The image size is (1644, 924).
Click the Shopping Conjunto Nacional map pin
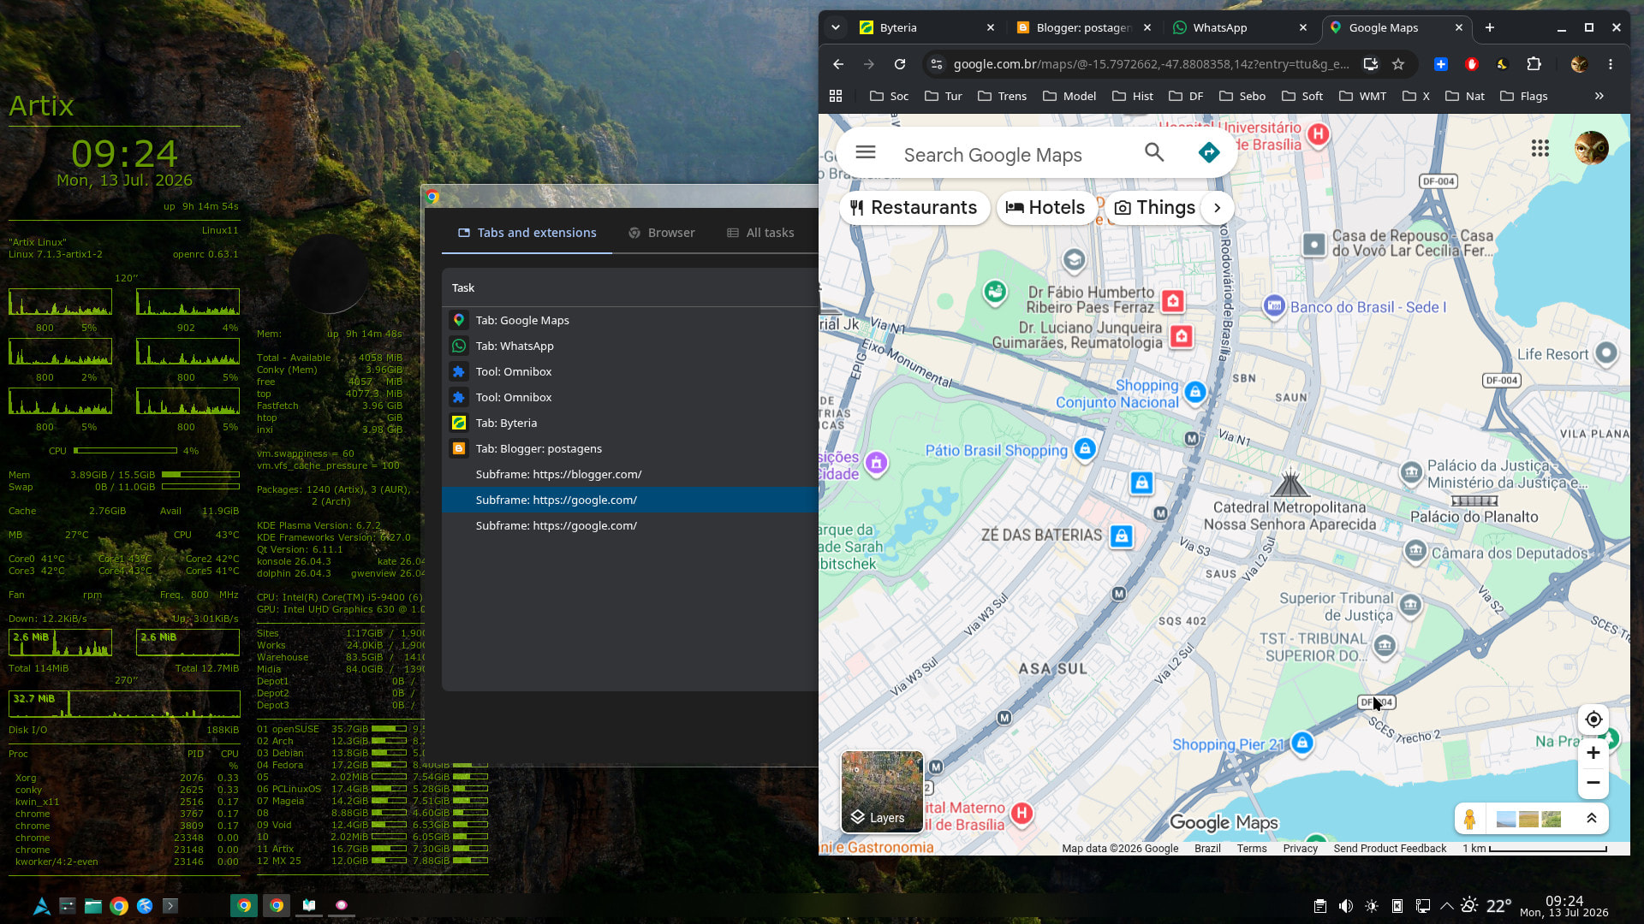tap(1195, 393)
